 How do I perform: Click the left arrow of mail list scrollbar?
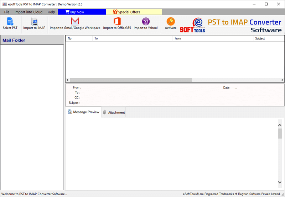(68, 80)
